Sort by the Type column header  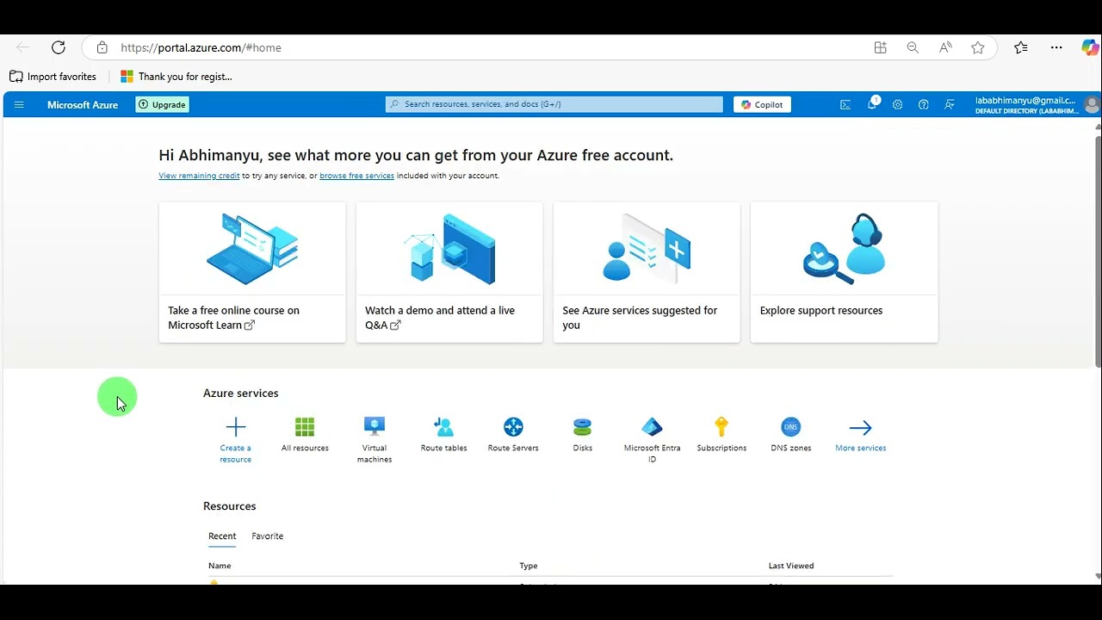[x=529, y=566]
